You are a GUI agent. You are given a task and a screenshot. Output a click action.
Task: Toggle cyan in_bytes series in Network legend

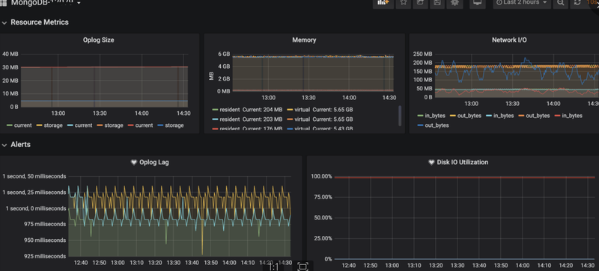(500, 116)
